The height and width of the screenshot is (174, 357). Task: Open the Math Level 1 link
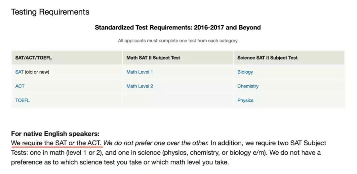tap(139, 72)
